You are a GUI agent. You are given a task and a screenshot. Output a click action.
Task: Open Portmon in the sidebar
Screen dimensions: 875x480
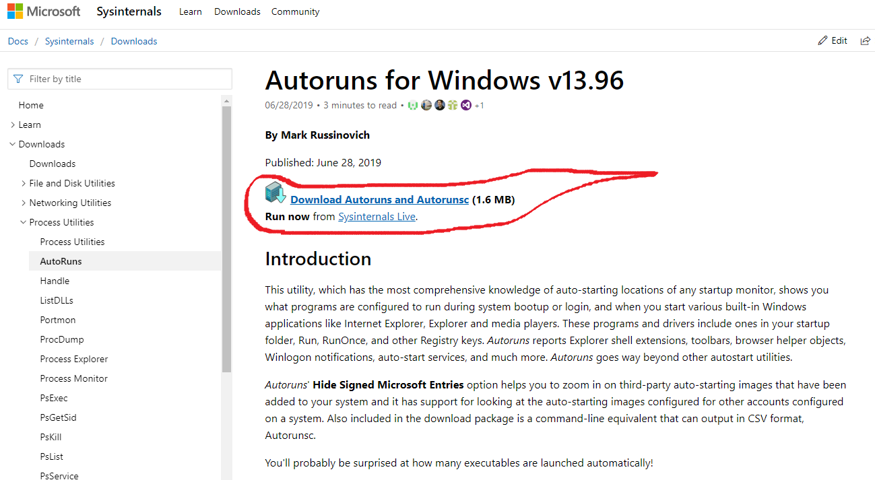(58, 320)
